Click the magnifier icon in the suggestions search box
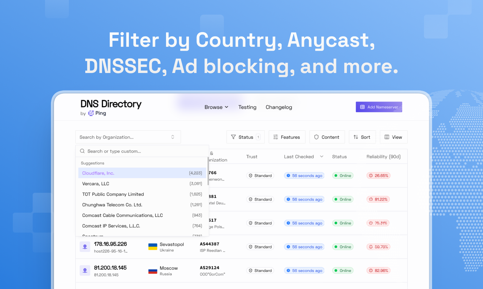Screen dimensions: 483x289 [x=82, y=151]
